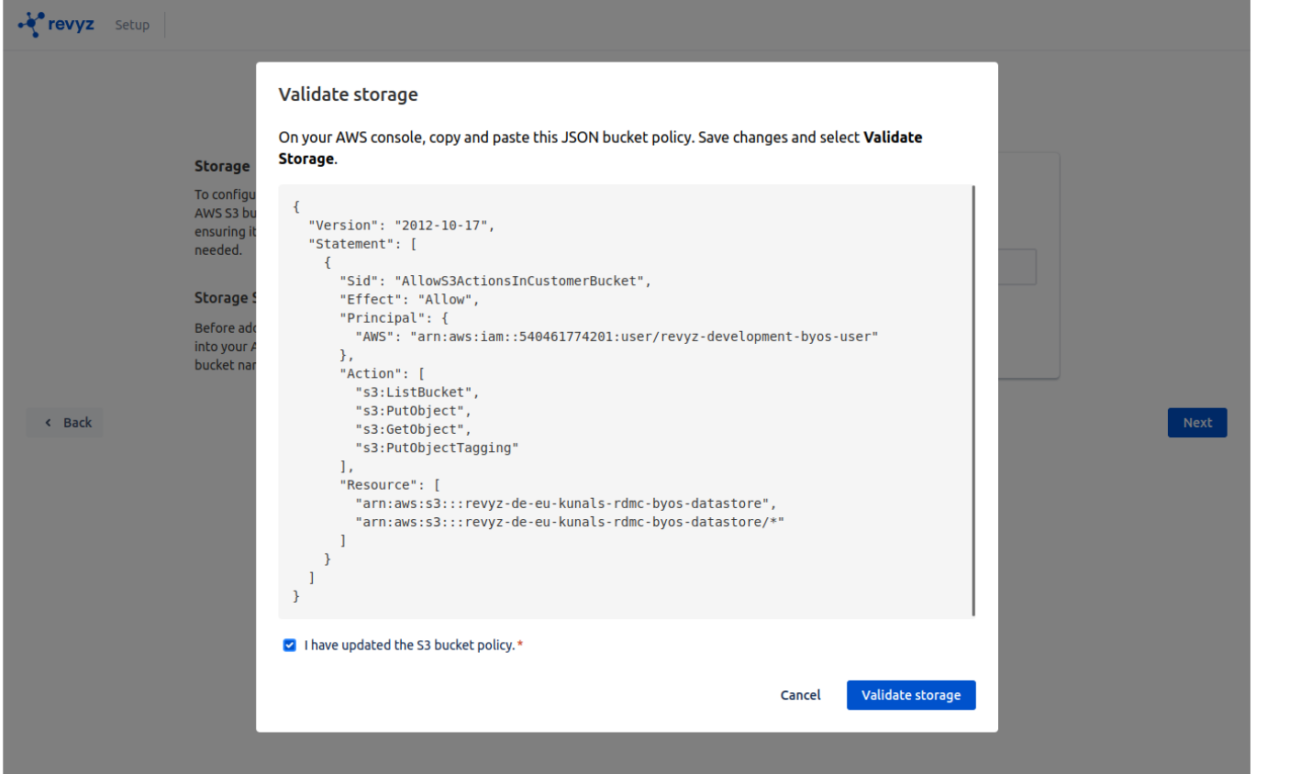Click the "I have updated the S3 bucket policy" label
Image resolution: width=1289 pixels, height=774 pixels.
point(409,646)
